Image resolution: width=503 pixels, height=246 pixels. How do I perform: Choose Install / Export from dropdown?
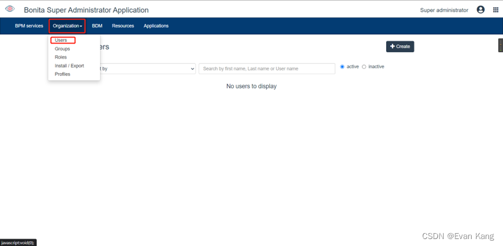(x=69, y=66)
